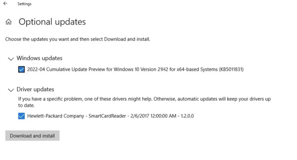This screenshot has height=160, width=297.
Task: Click the 2022-04 Cumulative Update Preview label
Action: [135, 69]
